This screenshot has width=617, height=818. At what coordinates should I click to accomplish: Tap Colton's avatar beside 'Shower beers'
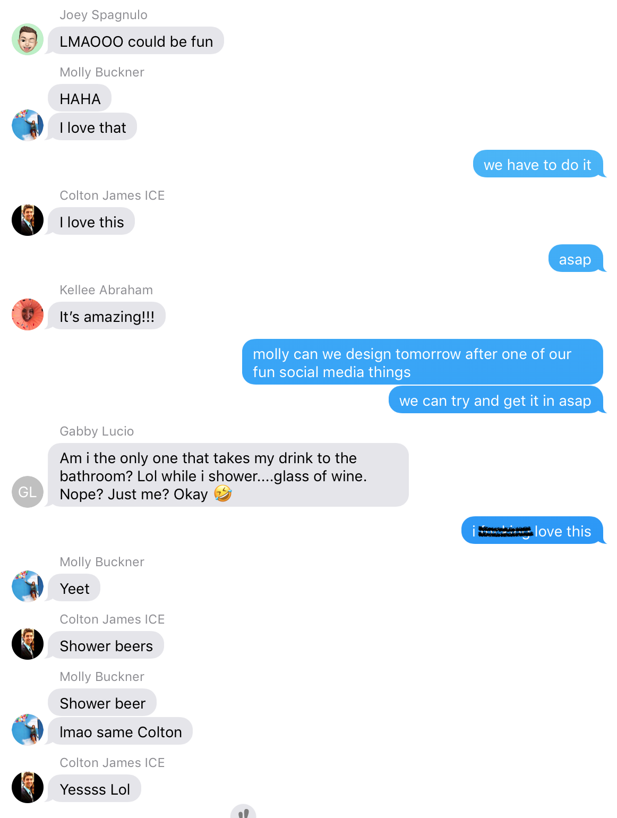coord(28,644)
